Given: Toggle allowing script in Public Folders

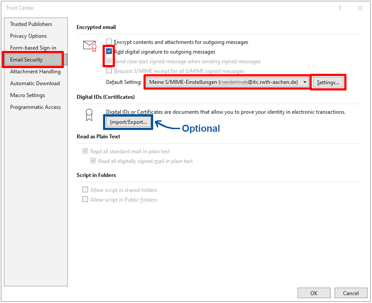Looking at the screenshot, I should (85, 199).
